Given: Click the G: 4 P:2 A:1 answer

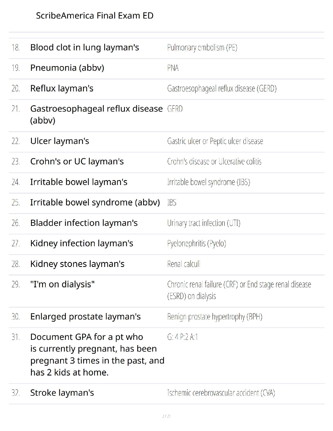Looking at the screenshot, I should (x=183, y=337).
